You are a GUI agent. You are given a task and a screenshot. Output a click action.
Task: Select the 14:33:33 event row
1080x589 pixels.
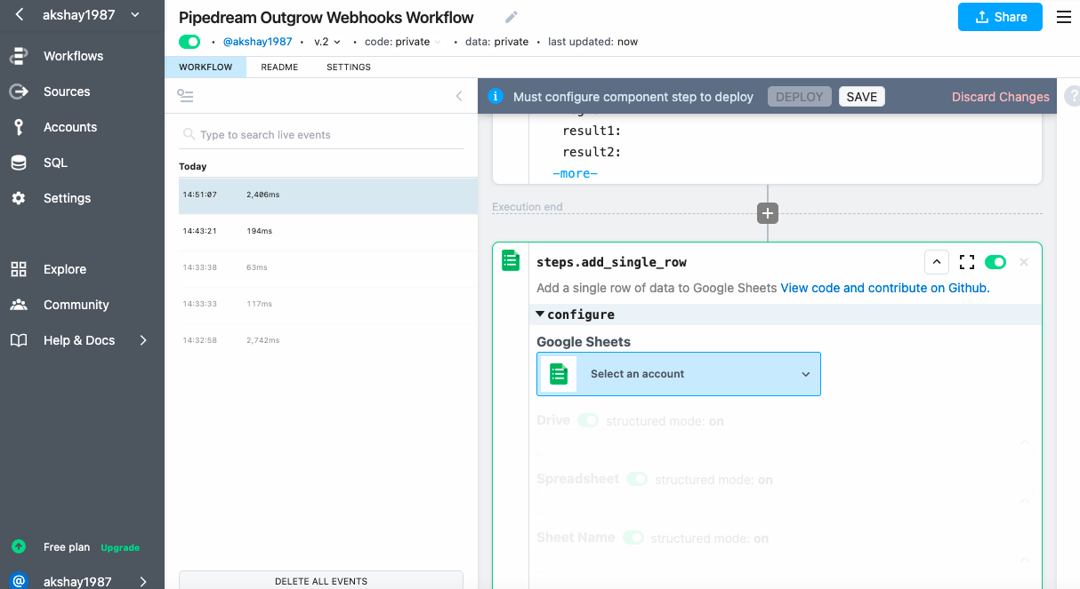point(328,304)
